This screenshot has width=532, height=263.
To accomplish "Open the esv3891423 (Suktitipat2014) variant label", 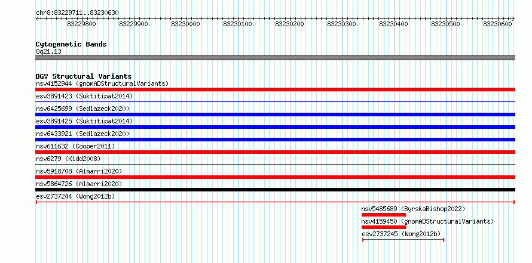I will 84,96.
